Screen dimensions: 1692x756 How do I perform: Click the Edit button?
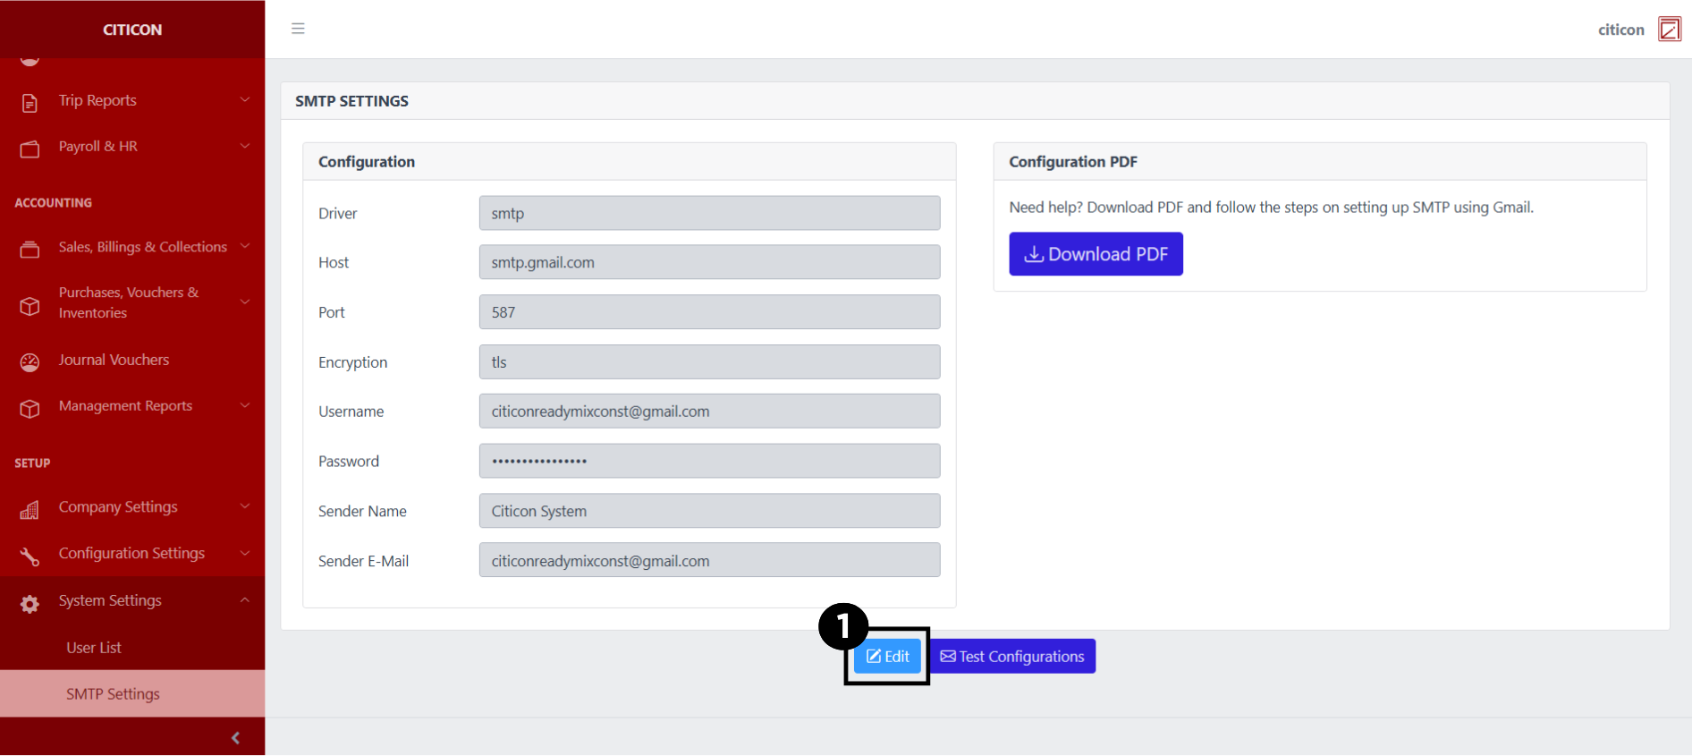887,657
